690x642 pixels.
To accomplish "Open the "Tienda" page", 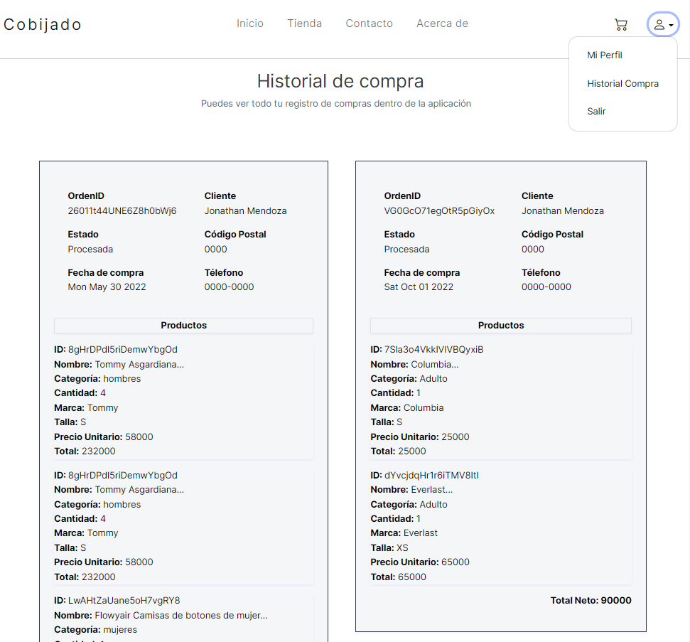I will click(304, 23).
